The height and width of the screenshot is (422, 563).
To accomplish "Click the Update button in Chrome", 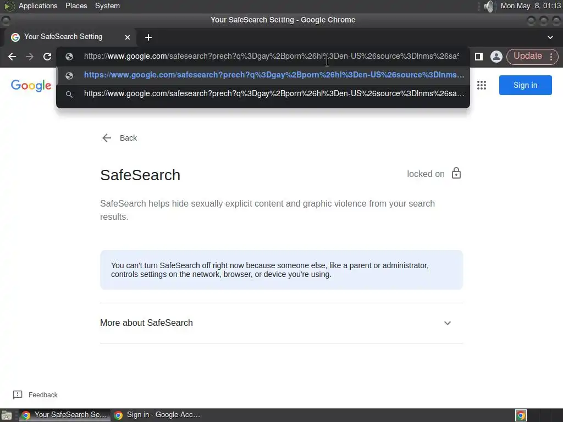I will (527, 57).
